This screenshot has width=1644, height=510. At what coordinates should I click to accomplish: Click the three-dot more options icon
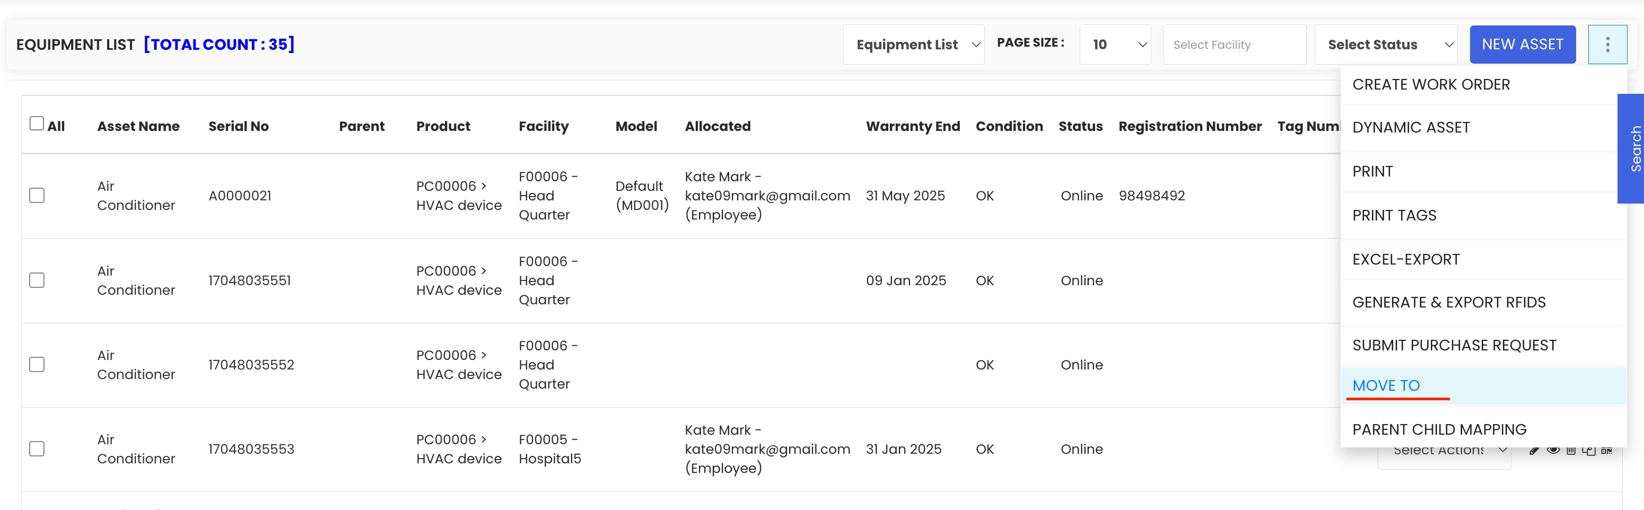[x=1607, y=45]
